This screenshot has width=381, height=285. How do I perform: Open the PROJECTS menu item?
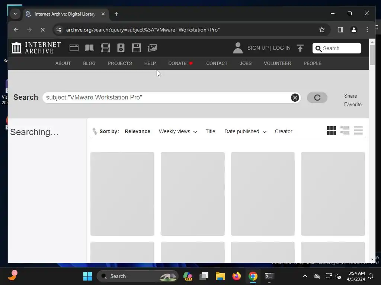pyautogui.click(x=120, y=63)
